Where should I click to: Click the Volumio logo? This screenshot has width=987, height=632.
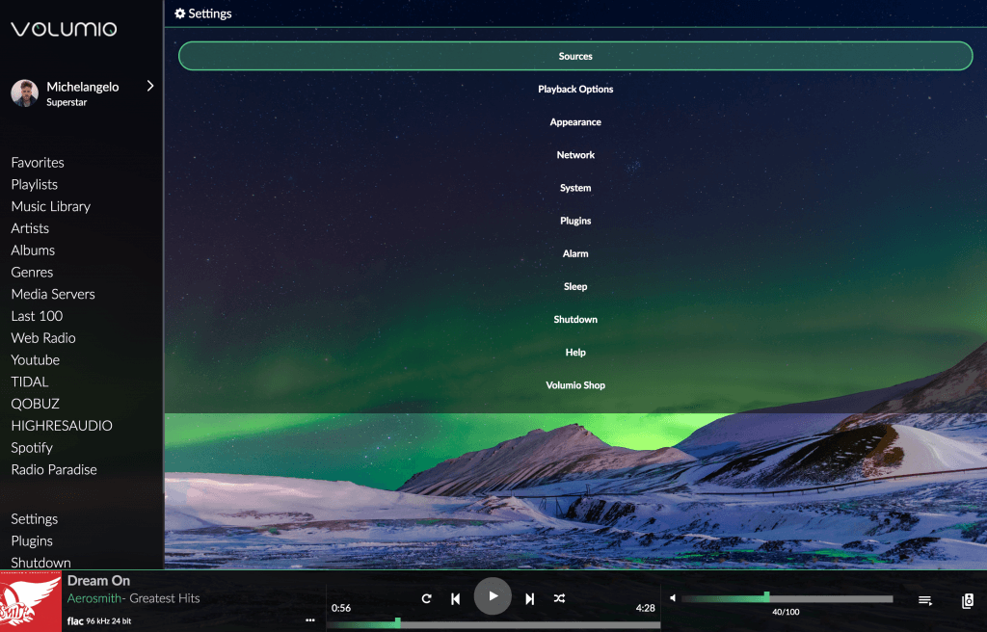62,29
